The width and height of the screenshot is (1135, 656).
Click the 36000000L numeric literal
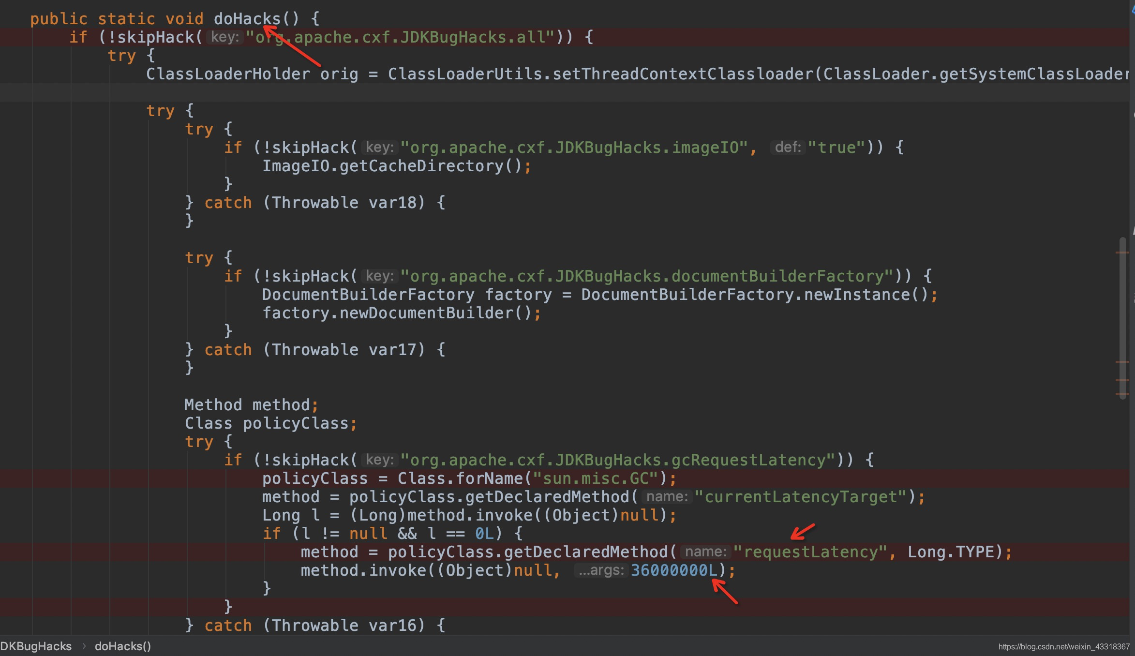pos(674,570)
